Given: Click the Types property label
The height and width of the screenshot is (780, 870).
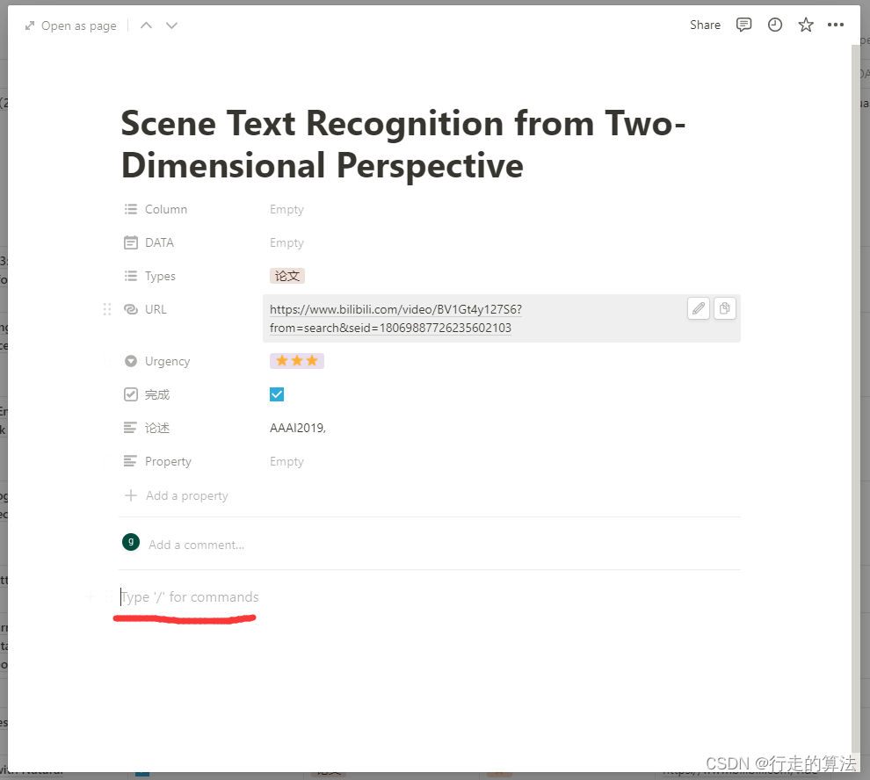Looking at the screenshot, I should click(160, 276).
